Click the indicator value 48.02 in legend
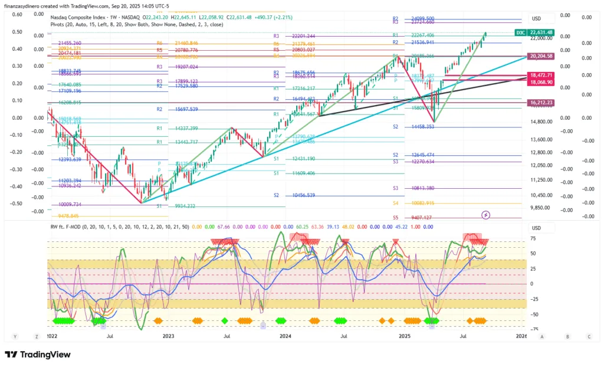The height and width of the screenshot is (367, 604). point(348,227)
